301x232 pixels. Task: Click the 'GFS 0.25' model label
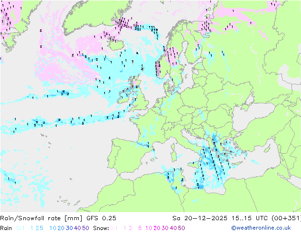coord(101,218)
